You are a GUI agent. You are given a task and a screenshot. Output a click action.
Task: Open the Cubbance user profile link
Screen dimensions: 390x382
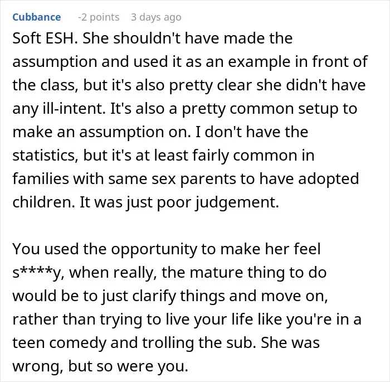[37, 17]
